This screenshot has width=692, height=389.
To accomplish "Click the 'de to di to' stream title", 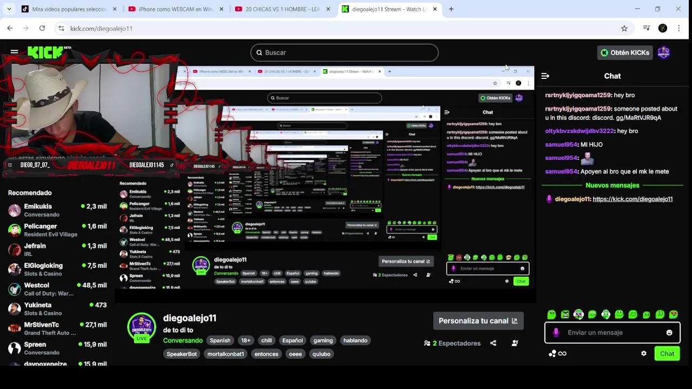I will (x=178, y=330).
